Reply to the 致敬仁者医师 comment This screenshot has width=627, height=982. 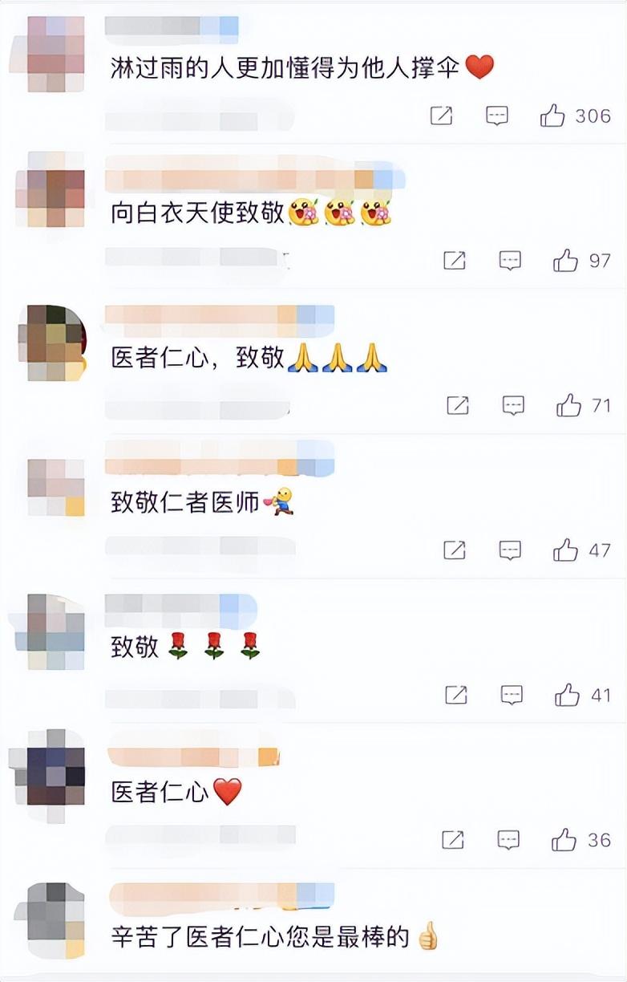point(510,550)
